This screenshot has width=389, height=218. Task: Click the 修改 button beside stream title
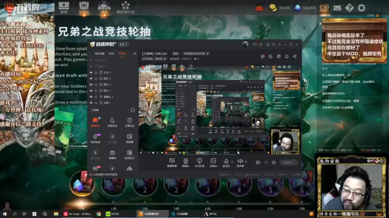pyautogui.click(x=176, y=53)
